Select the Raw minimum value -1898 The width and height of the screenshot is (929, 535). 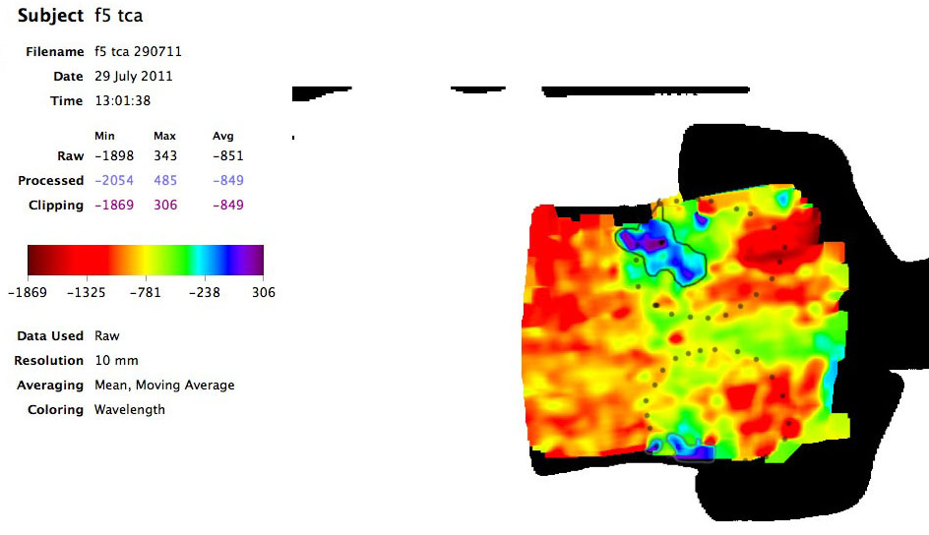click(113, 156)
